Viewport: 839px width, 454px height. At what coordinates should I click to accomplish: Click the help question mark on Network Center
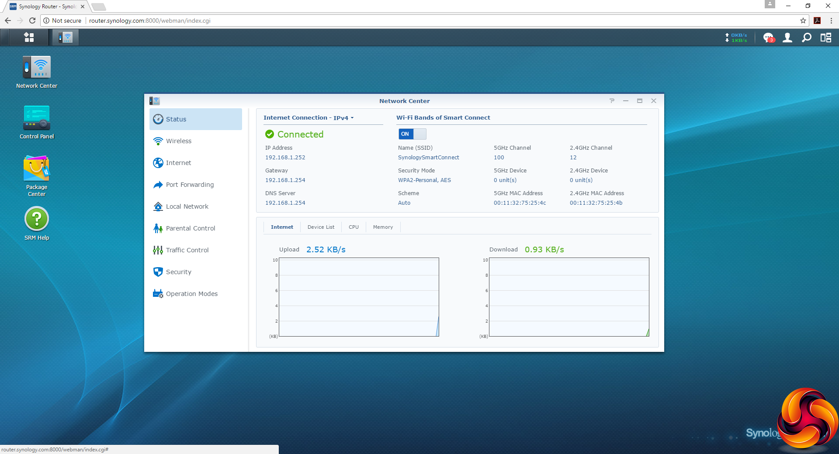611,100
